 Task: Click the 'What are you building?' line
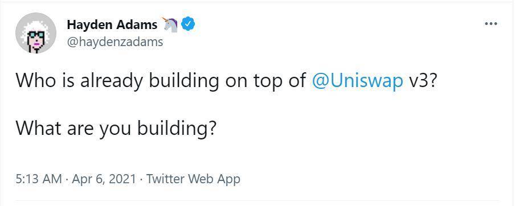click(x=116, y=128)
